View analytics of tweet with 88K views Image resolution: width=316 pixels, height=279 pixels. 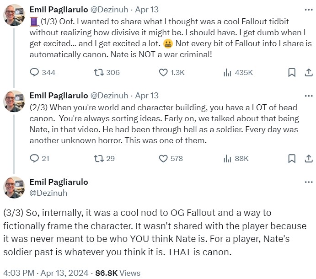coord(227,158)
